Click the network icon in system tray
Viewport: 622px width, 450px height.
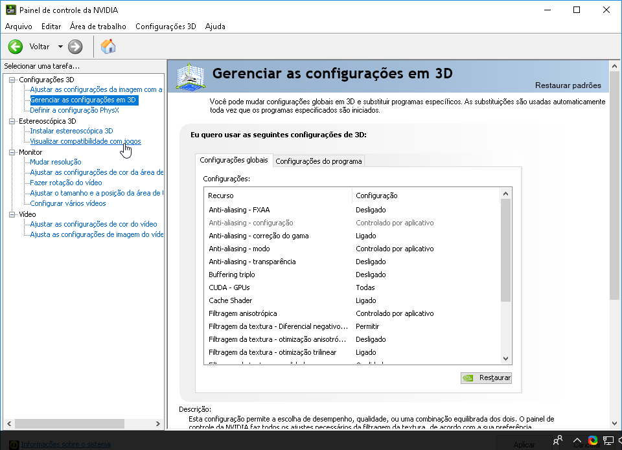coord(608,440)
